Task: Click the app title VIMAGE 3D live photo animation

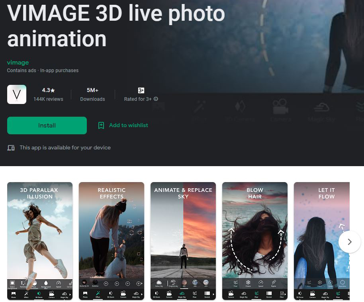Action: coord(116,25)
